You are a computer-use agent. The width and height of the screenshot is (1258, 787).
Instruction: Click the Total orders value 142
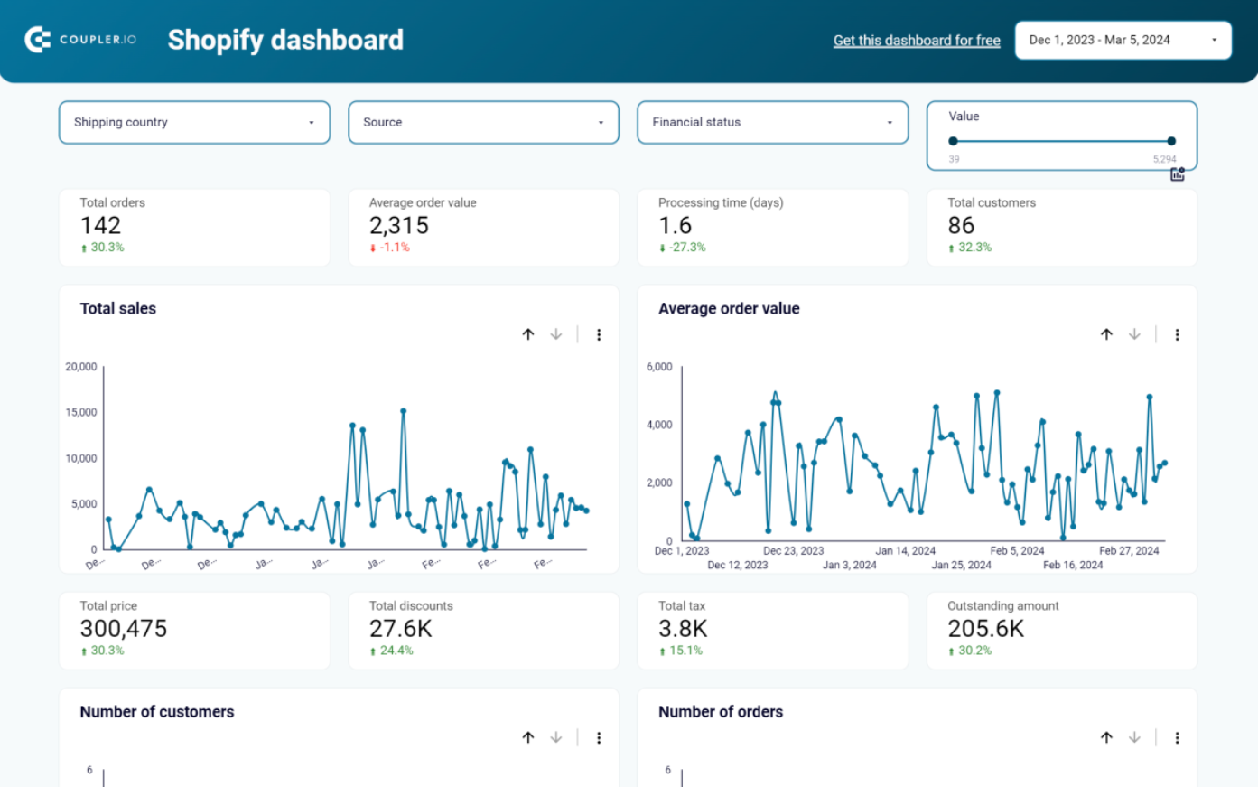coord(100,225)
